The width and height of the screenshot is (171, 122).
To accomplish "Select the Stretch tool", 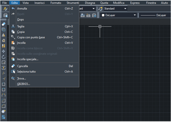I will (3, 68).
